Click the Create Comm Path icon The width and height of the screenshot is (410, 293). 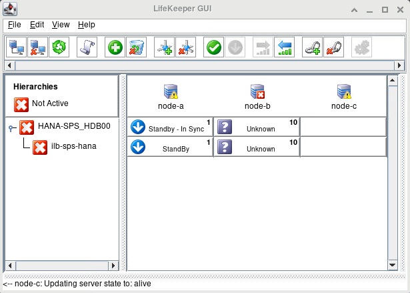point(164,47)
